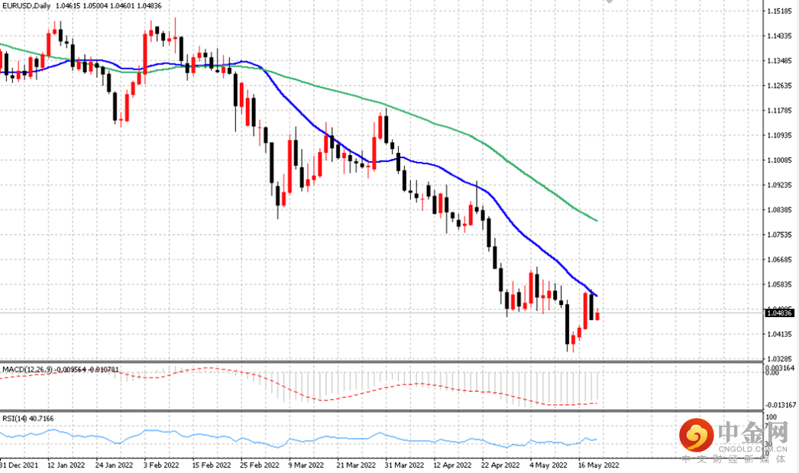Select the 1.11785 price axis label
The image size is (799, 473).
pos(780,110)
